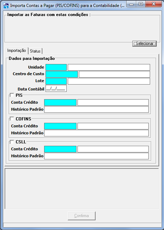This screenshot has width=164, height=230.
Task: Focus the cyan Unidade code field
Action: tap(56, 67)
